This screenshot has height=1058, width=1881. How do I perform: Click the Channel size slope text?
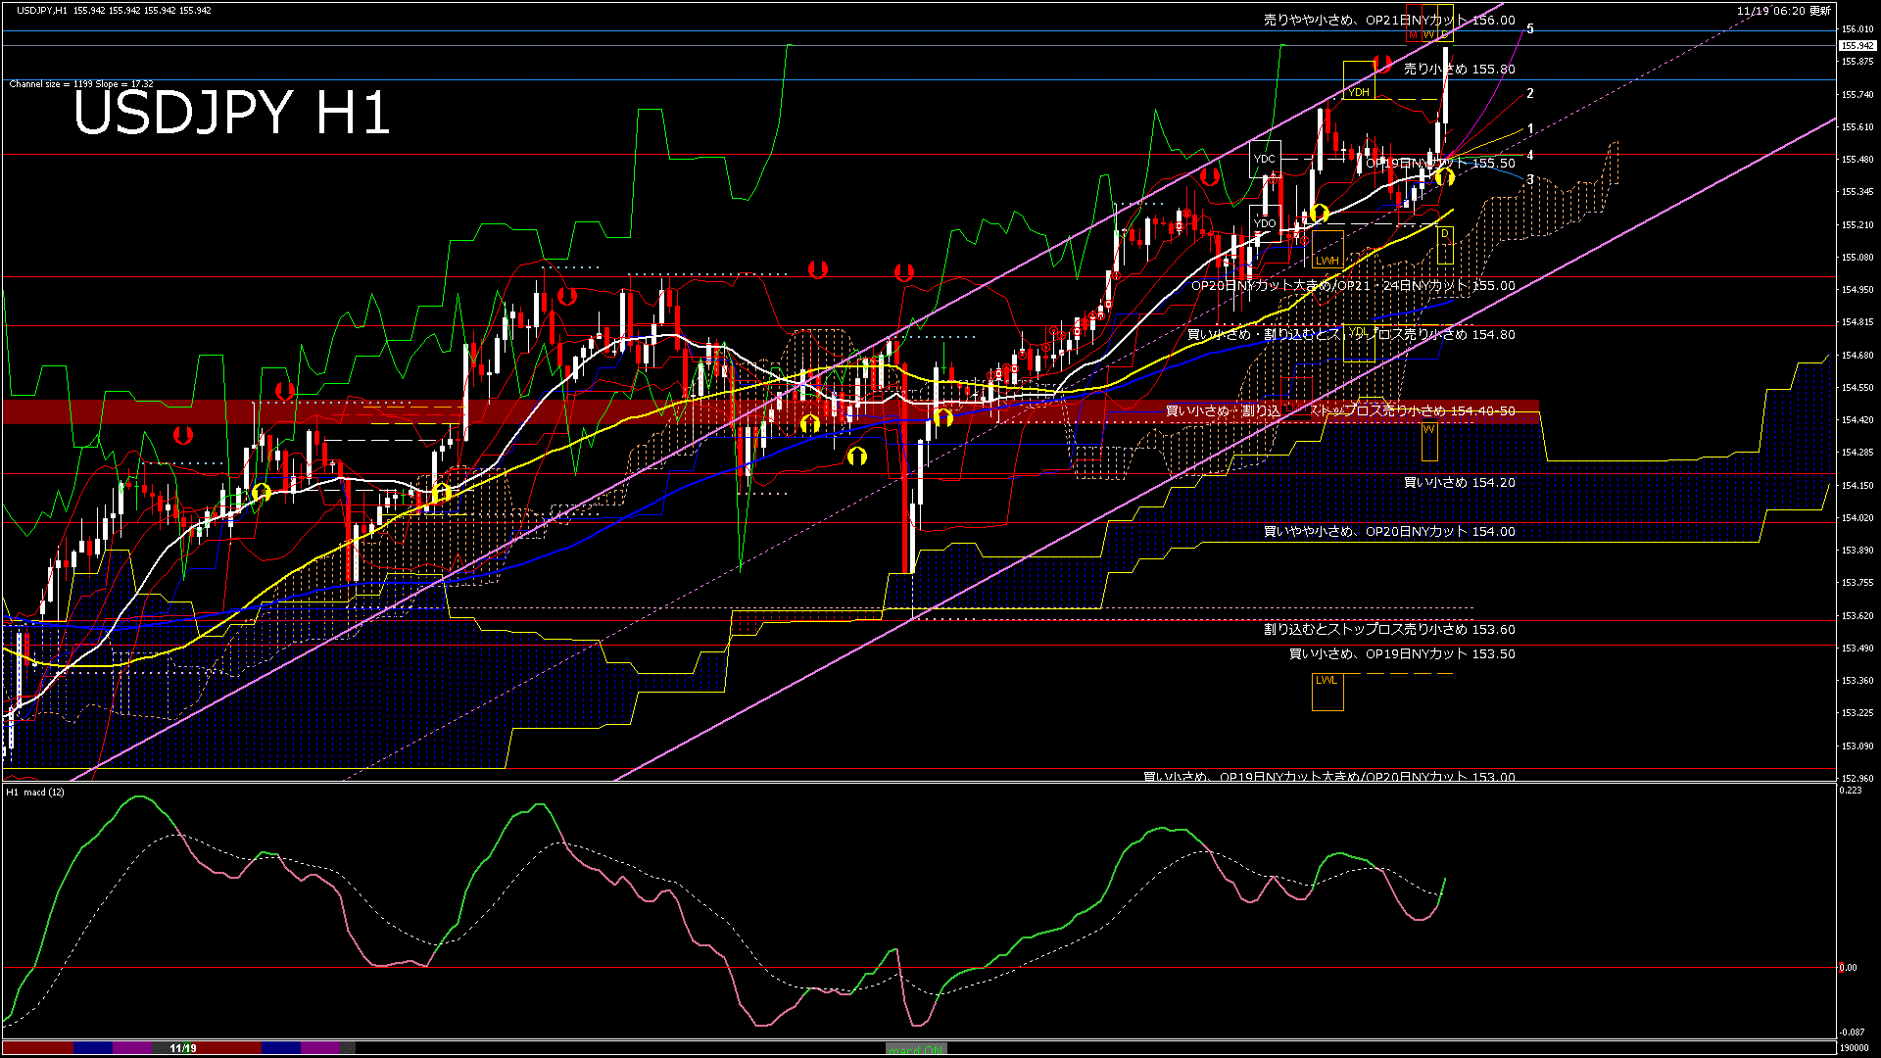(x=81, y=84)
